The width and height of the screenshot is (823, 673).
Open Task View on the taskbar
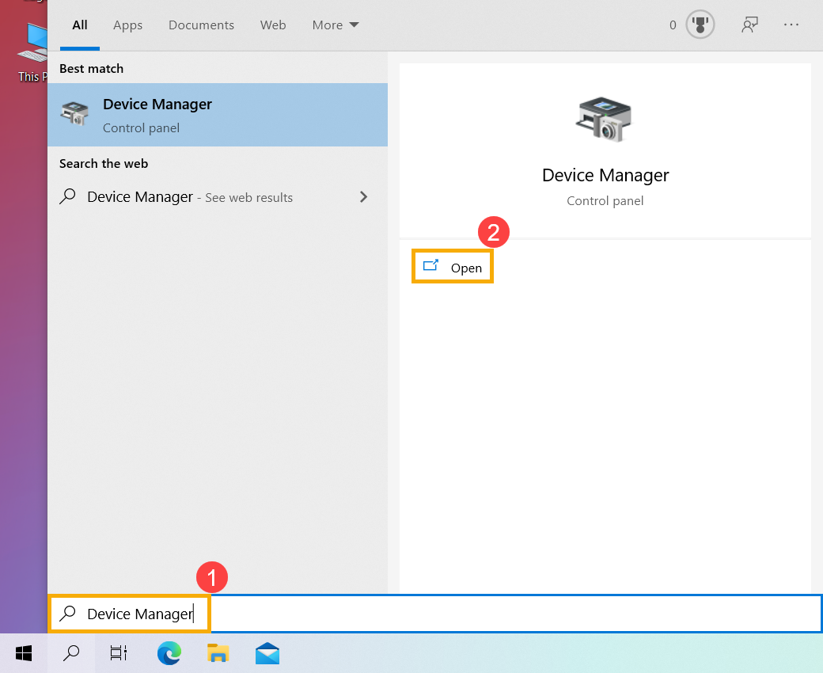coord(119,653)
